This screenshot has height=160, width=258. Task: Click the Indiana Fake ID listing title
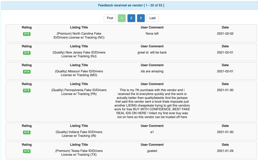79,134
